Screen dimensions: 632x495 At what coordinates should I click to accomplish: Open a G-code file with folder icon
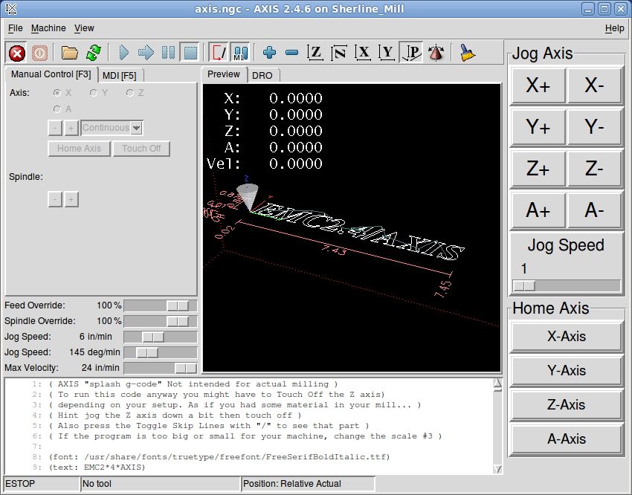click(x=69, y=53)
